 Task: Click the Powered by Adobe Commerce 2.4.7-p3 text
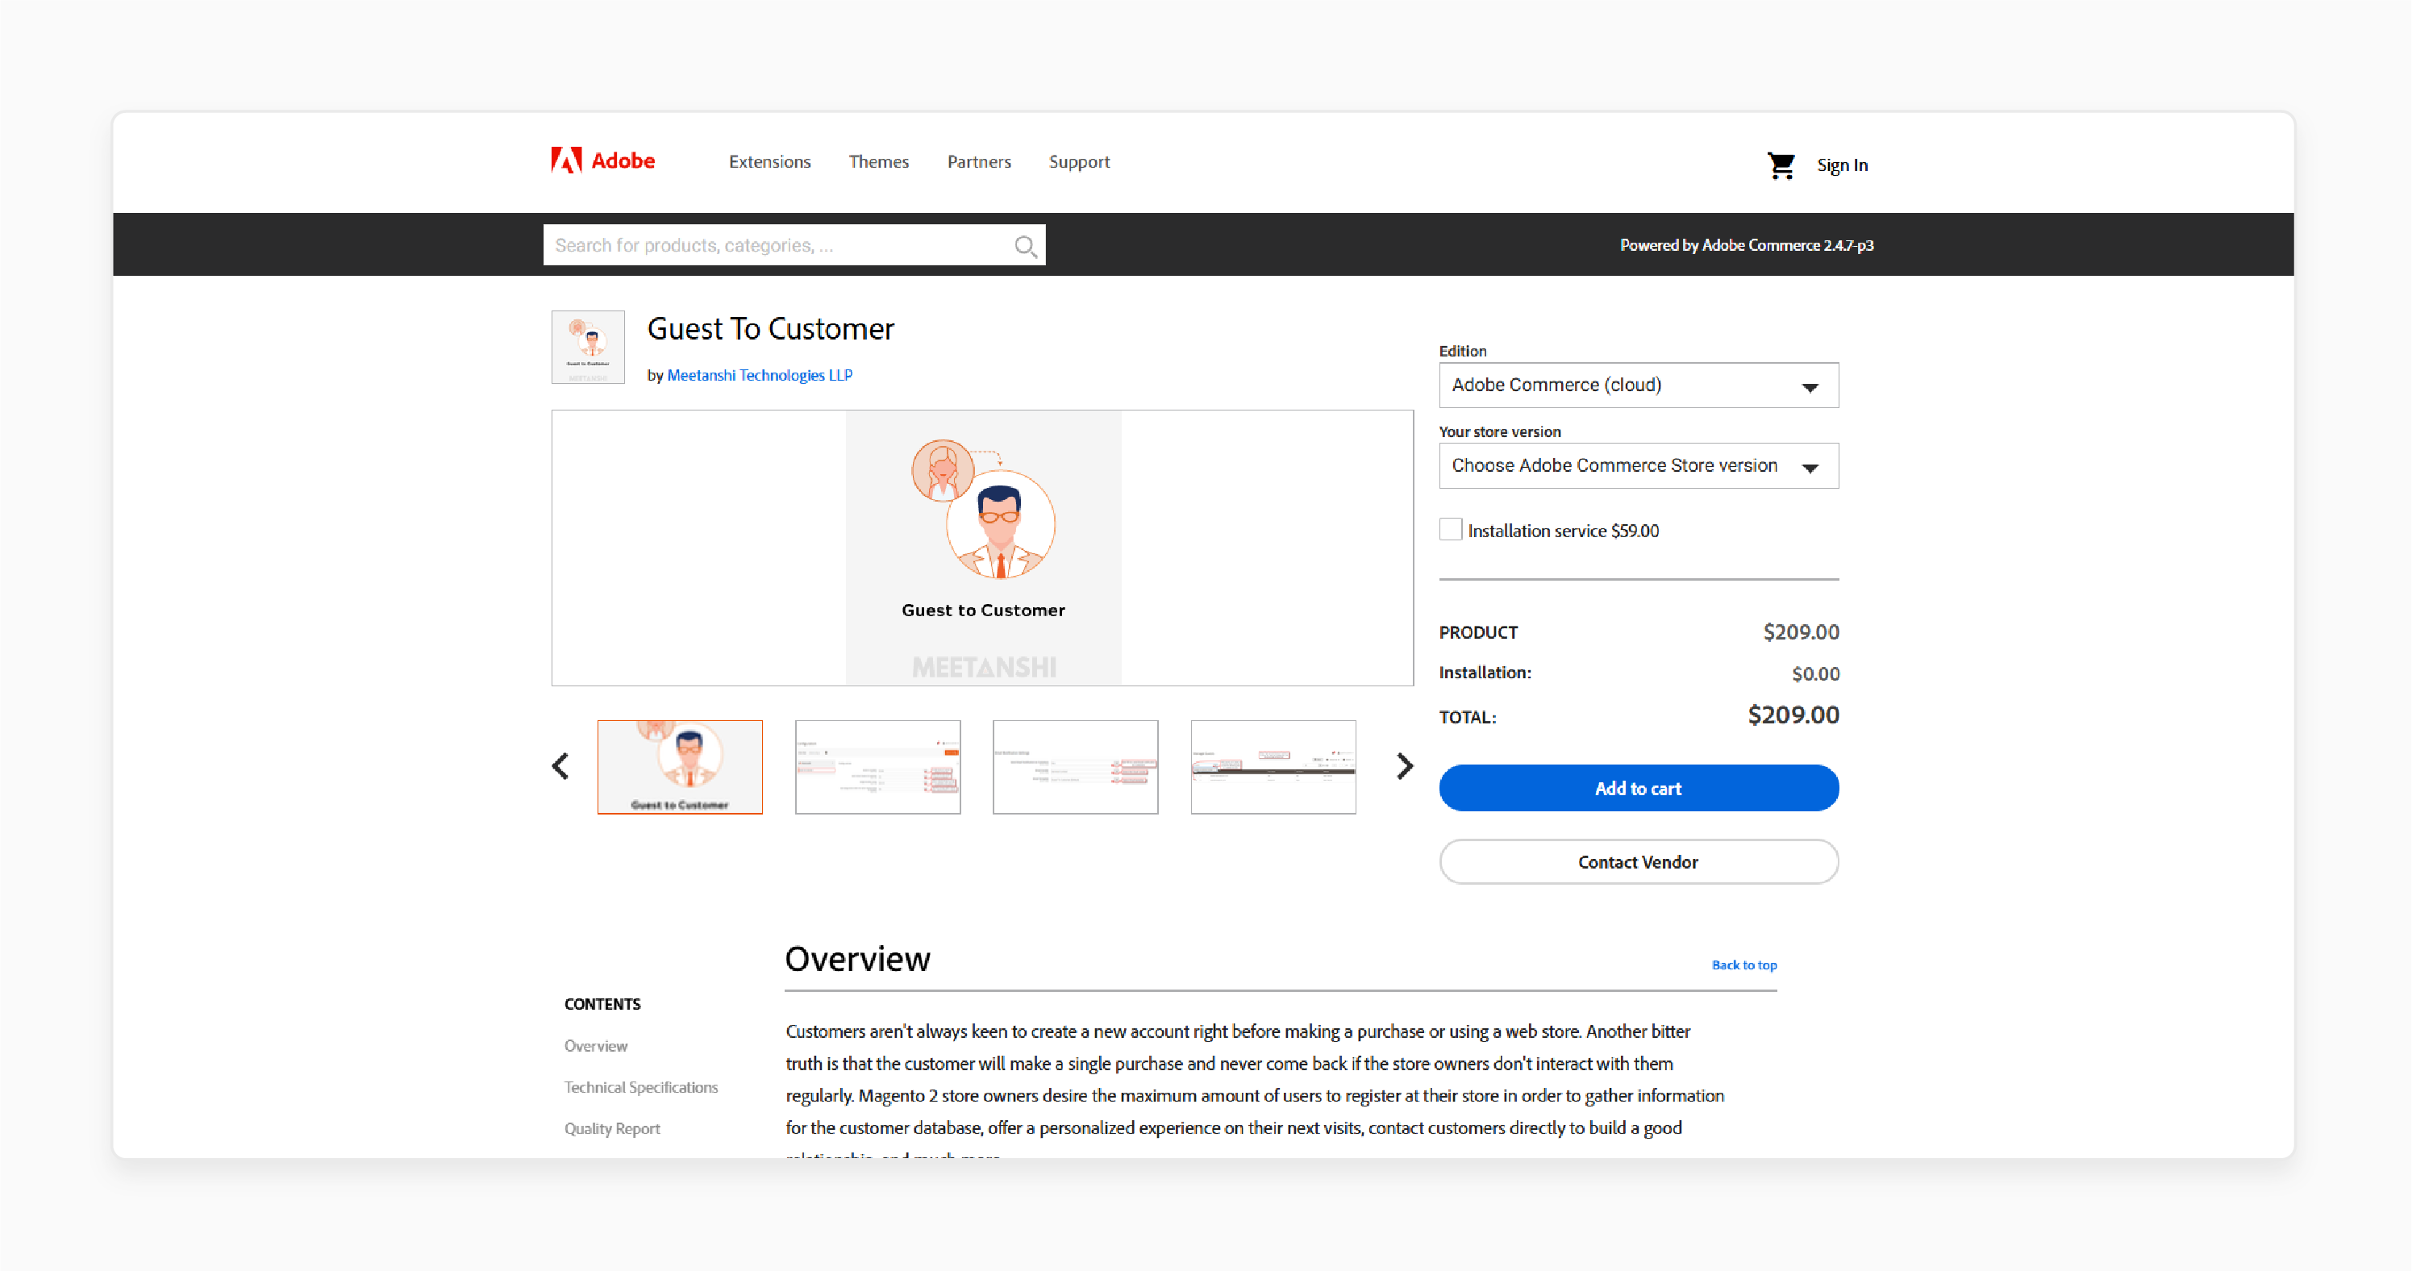pos(1746,245)
